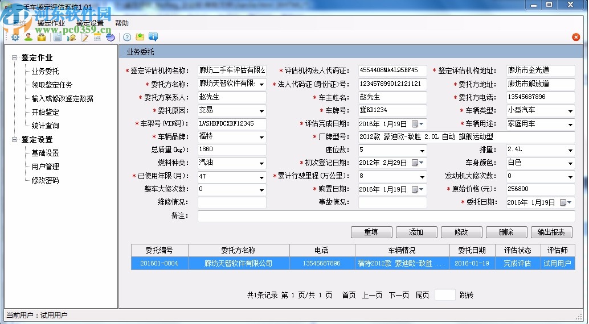
Task: Click the yellow padlock toolbar icon
Action: (x=42, y=37)
